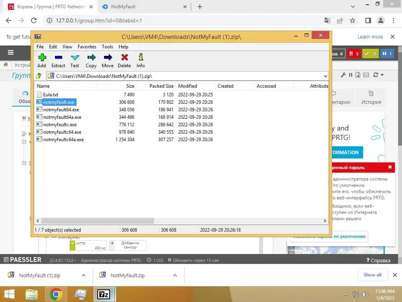This screenshot has height=302, width=402.
Task: Open the Chrome three-dot menu
Action: (x=393, y=20)
